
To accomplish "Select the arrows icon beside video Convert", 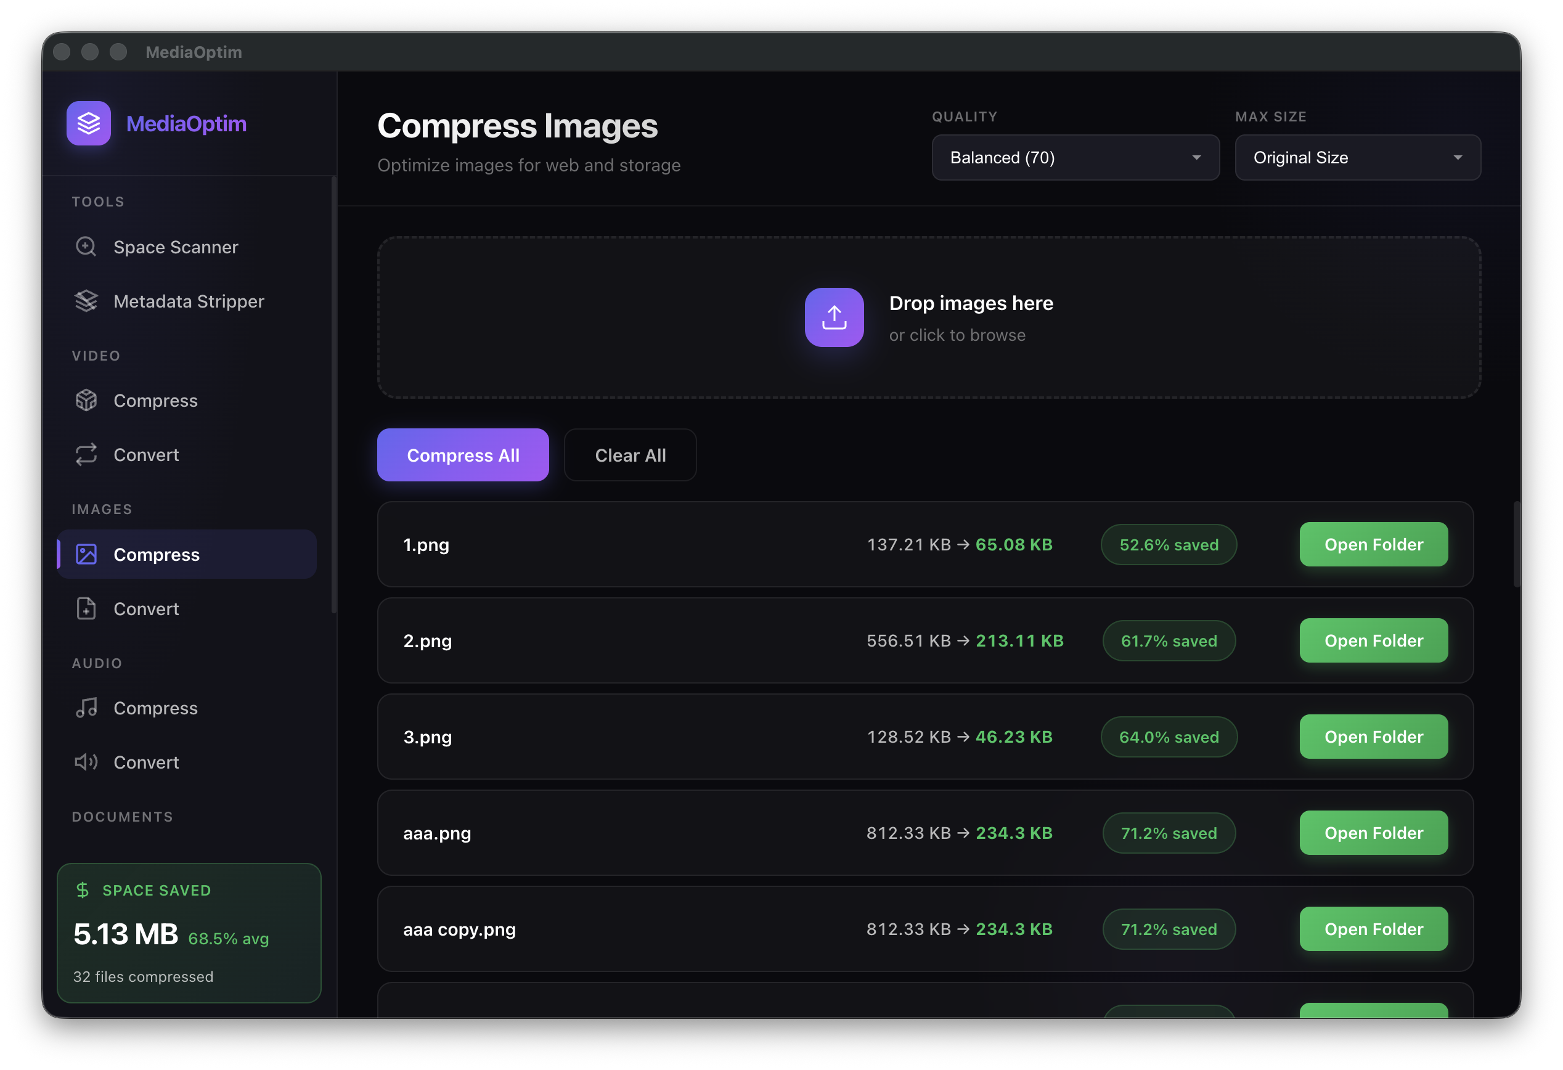I will (x=86, y=455).
